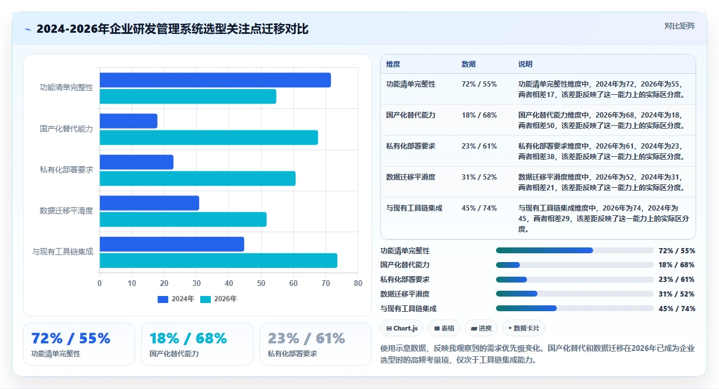
Task: Click table cell 数据迁移平滑度 in 维度 column
Action: click(x=410, y=177)
